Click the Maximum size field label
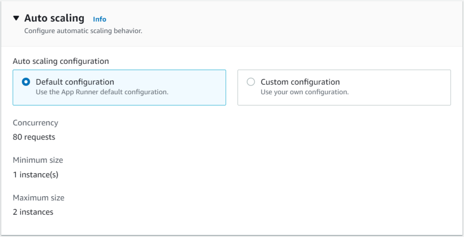Screen dimensions: 464x237 [x=39, y=198]
